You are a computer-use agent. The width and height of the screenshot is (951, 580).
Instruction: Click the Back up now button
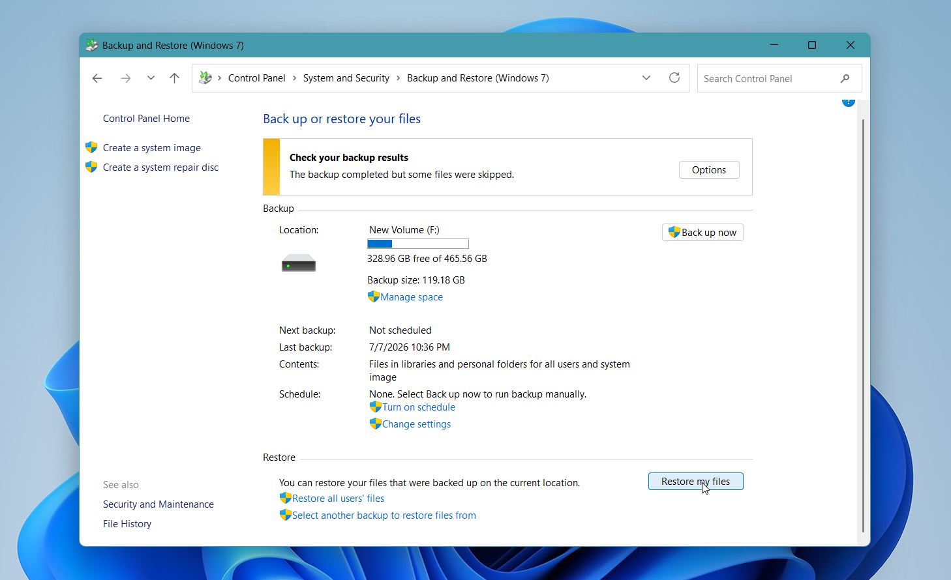click(702, 233)
